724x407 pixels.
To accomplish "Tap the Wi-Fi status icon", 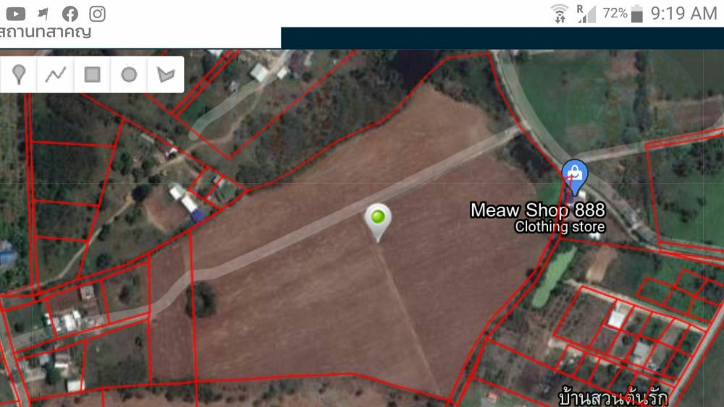I will tap(560, 14).
